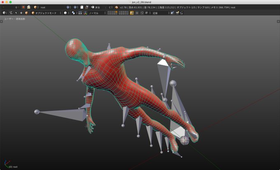Click the Blender logo icon
280x170 pixels.
pyautogui.click(x=117, y=7)
